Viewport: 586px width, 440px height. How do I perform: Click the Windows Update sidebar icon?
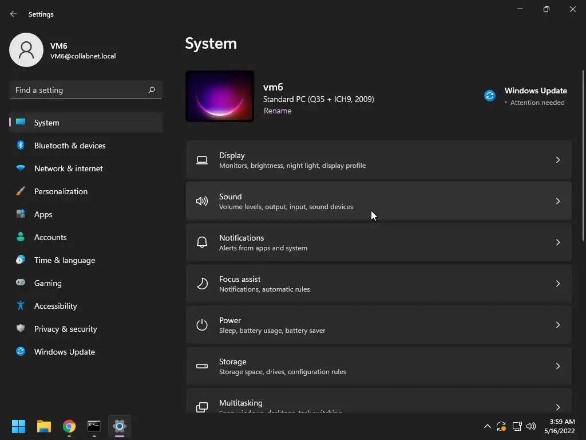(x=21, y=351)
